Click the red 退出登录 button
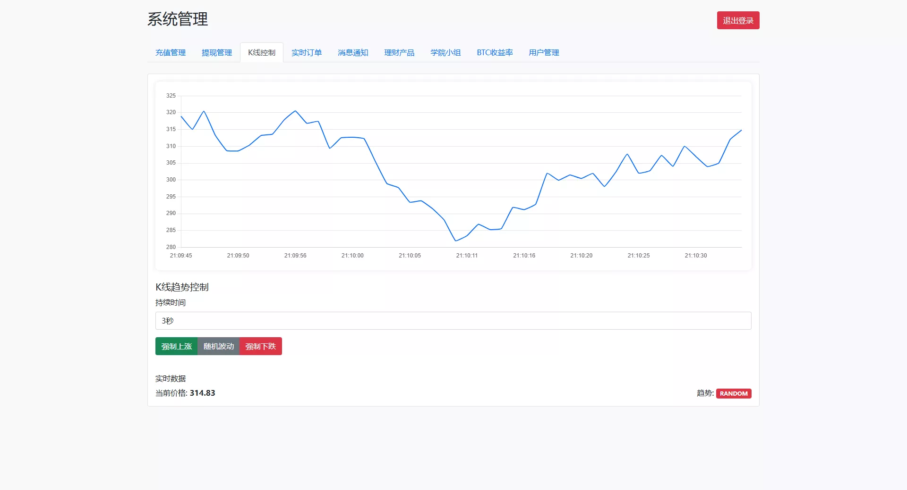The width and height of the screenshot is (907, 490). click(x=738, y=21)
